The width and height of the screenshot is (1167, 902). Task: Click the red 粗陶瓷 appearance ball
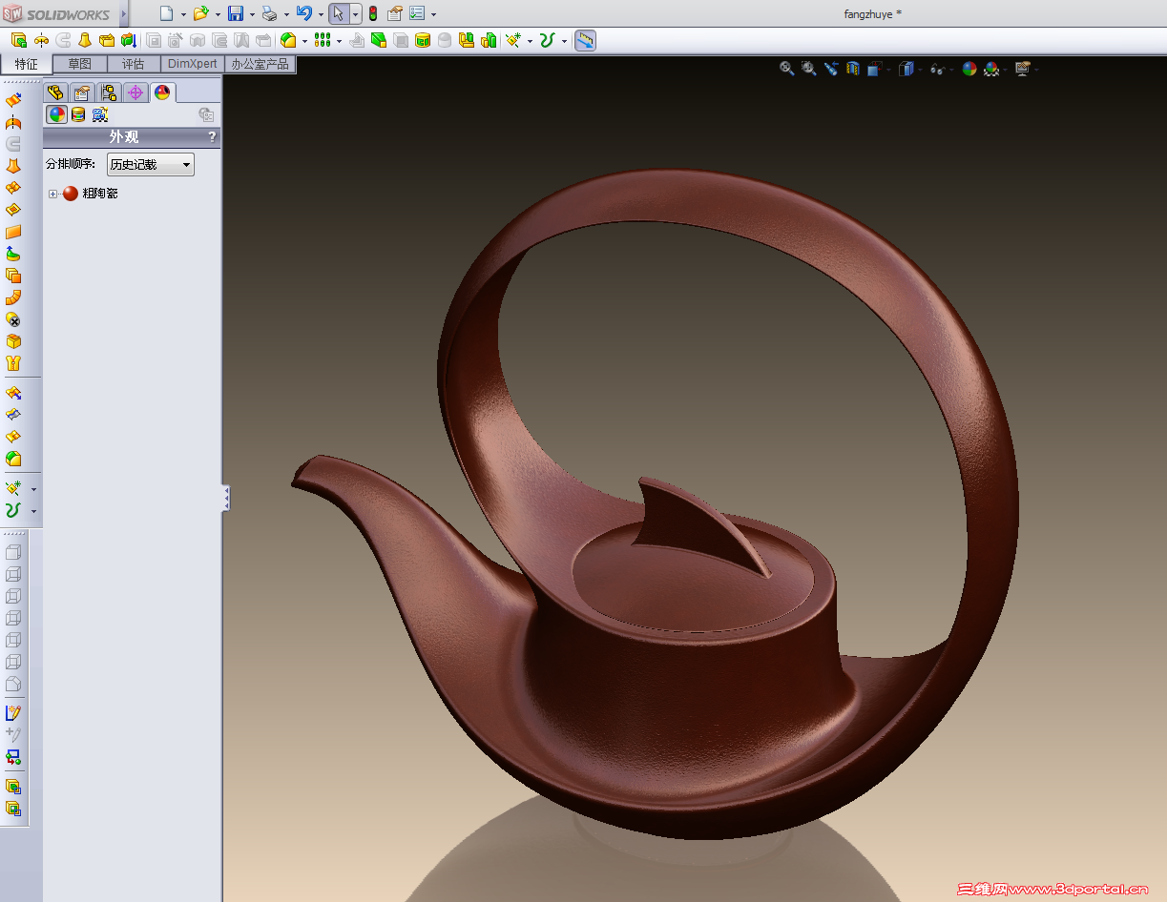(x=71, y=194)
